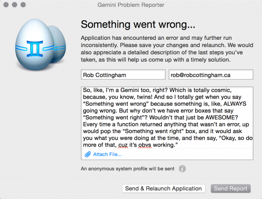Click the word "ALWAYS" in the description
This screenshot has width=262, height=199.
pyautogui.click(x=235, y=104)
